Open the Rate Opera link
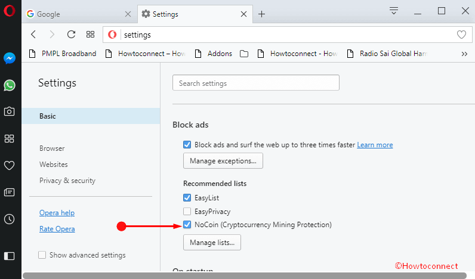The height and width of the screenshot is (279, 475). pos(57,229)
